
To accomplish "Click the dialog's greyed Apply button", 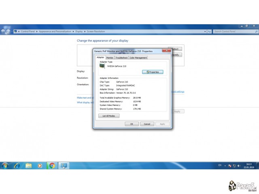I will [162, 124].
